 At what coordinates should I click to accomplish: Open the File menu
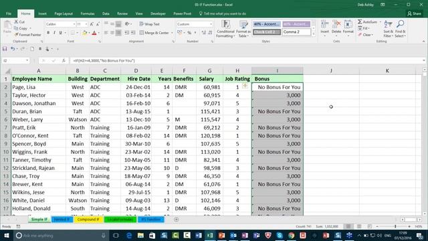pyautogui.click(x=9, y=13)
